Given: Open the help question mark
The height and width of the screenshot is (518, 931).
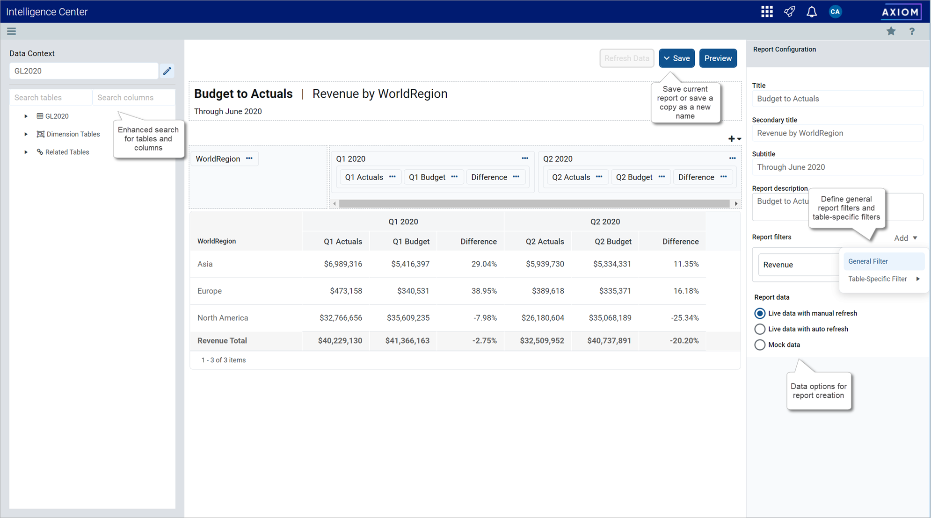Looking at the screenshot, I should (x=912, y=31).
